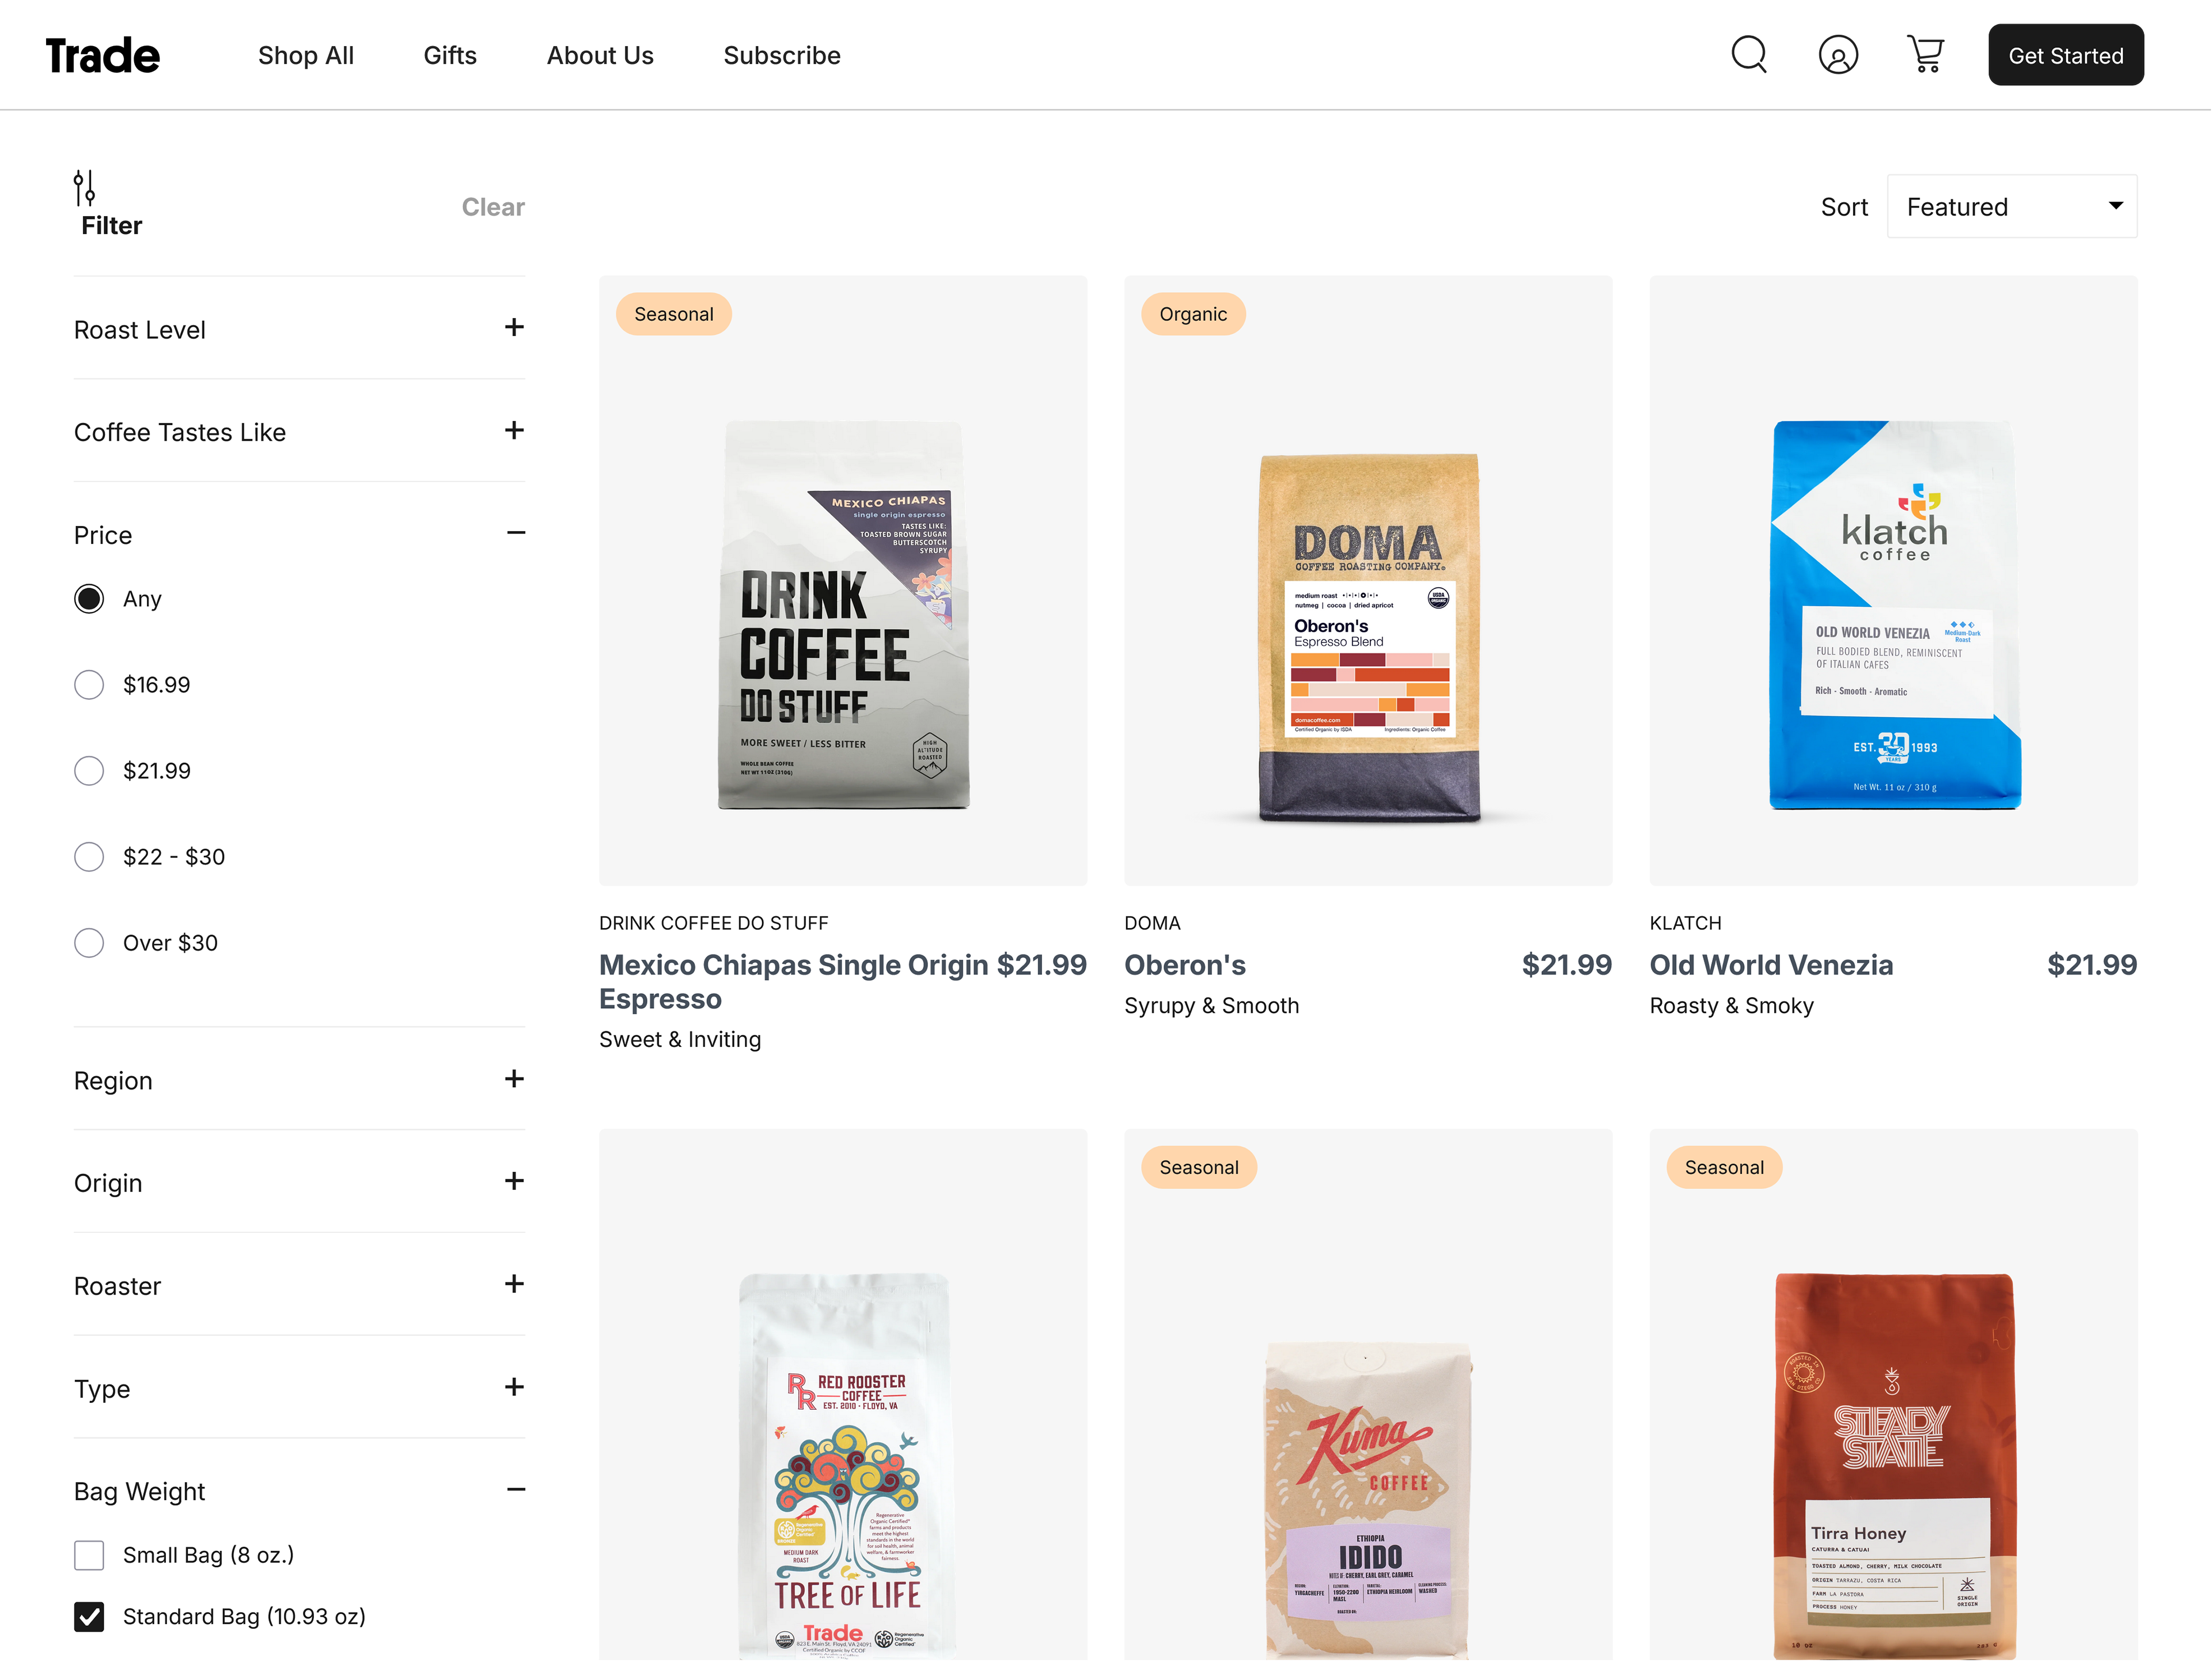
Task: Expand the Coffee Tastes Like filter
Action: [514, 431]
